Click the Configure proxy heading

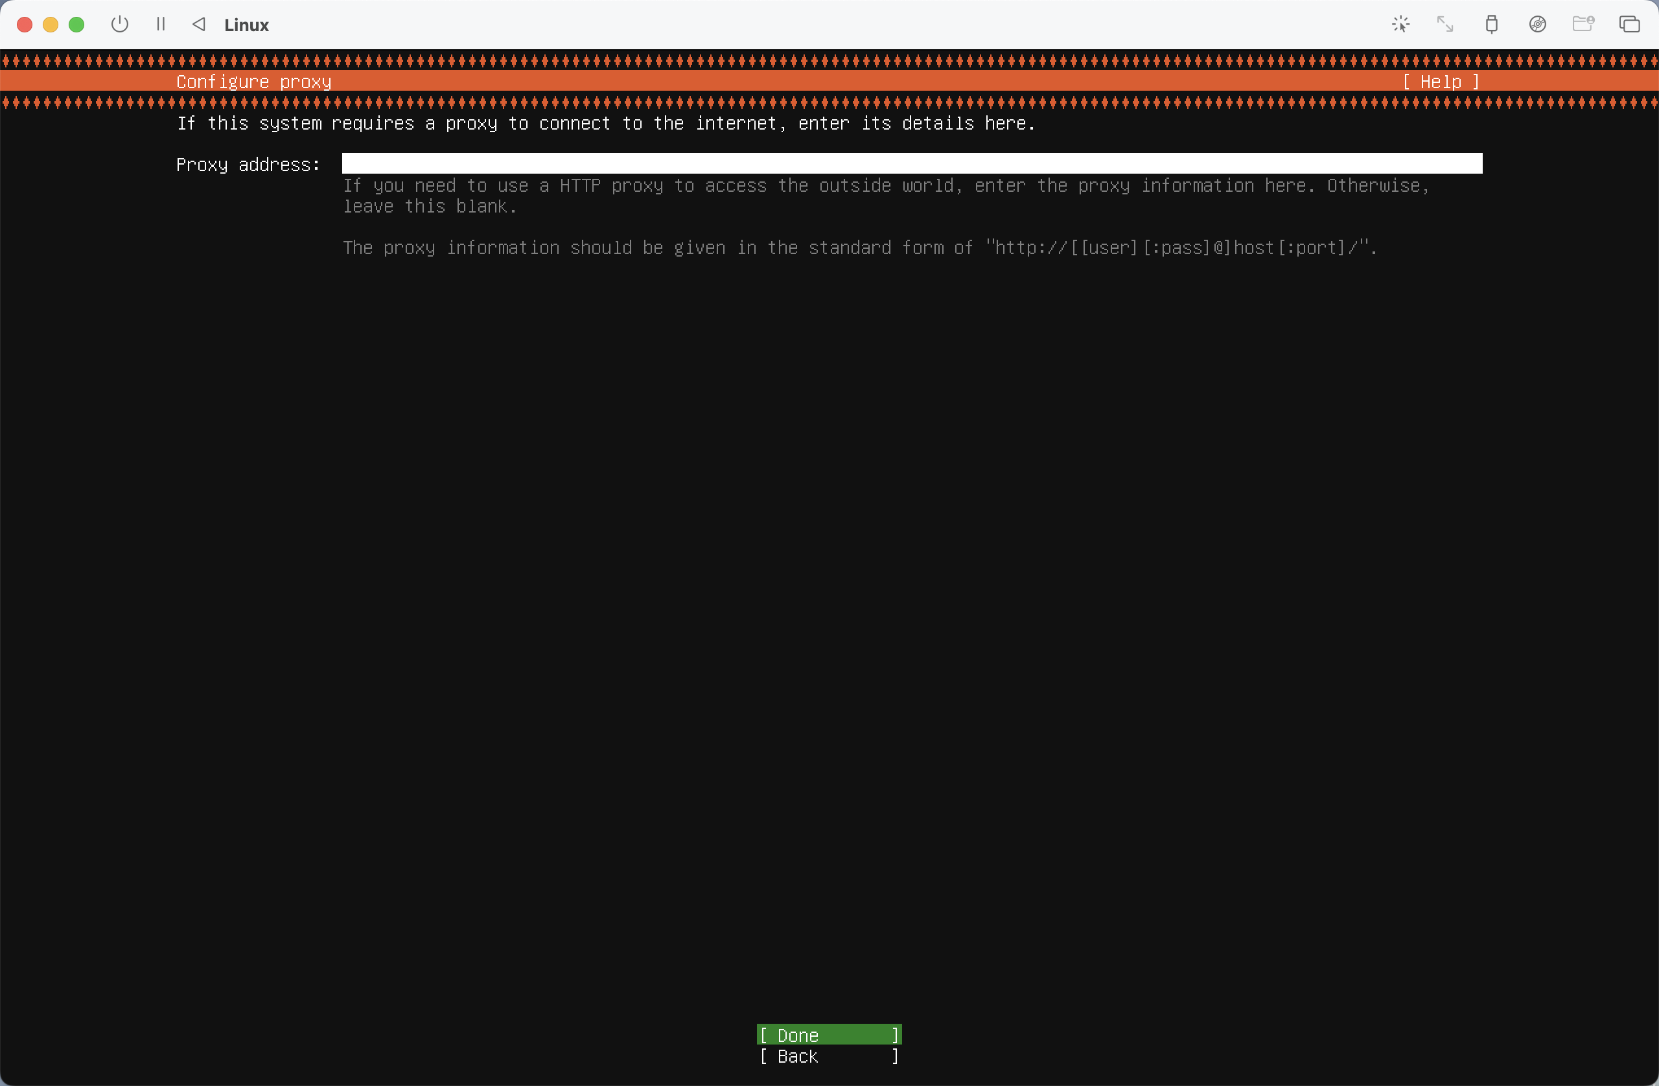click(254, 82)
